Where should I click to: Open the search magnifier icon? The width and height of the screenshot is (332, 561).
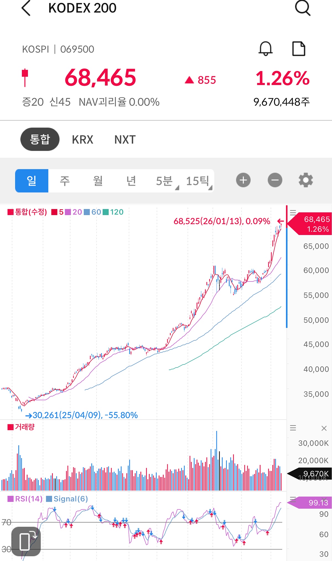[302, 8]
